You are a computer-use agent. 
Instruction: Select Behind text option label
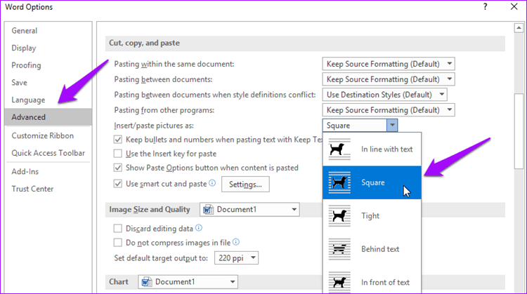click(x=380, y=249)
